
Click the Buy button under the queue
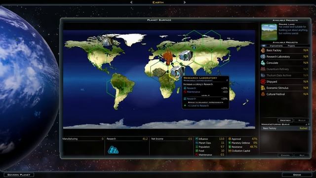[x=302, y=155]
